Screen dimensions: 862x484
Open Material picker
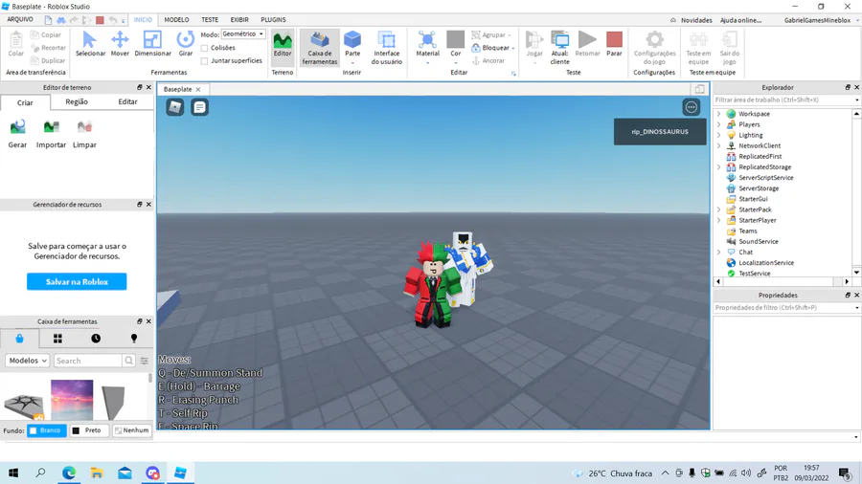(x=427, y=44)
